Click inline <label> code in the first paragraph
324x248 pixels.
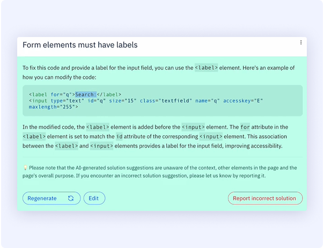205,68
